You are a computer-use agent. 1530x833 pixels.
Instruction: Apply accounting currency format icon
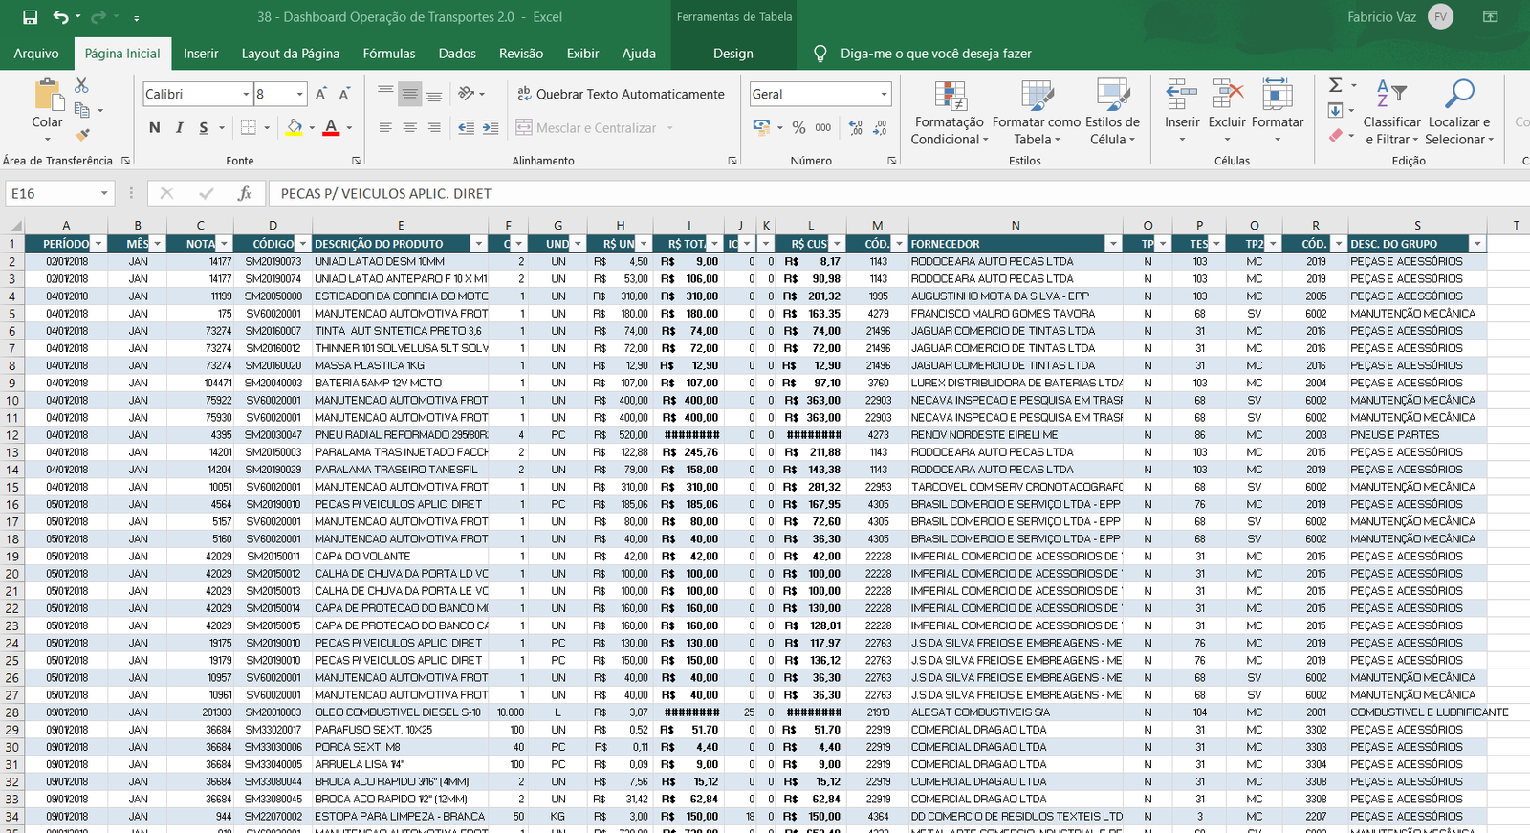pos(761,127)
